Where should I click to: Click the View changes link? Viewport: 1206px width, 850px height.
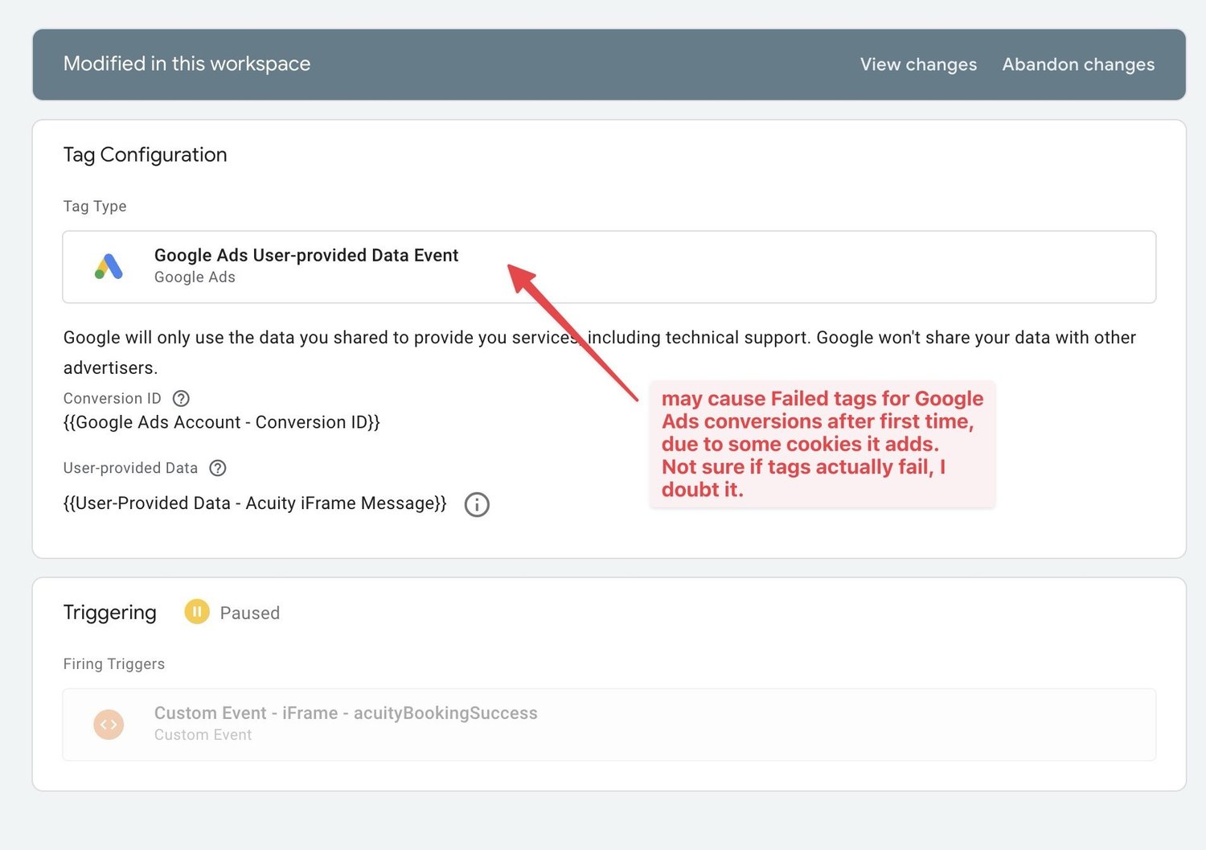coord(918,64)
